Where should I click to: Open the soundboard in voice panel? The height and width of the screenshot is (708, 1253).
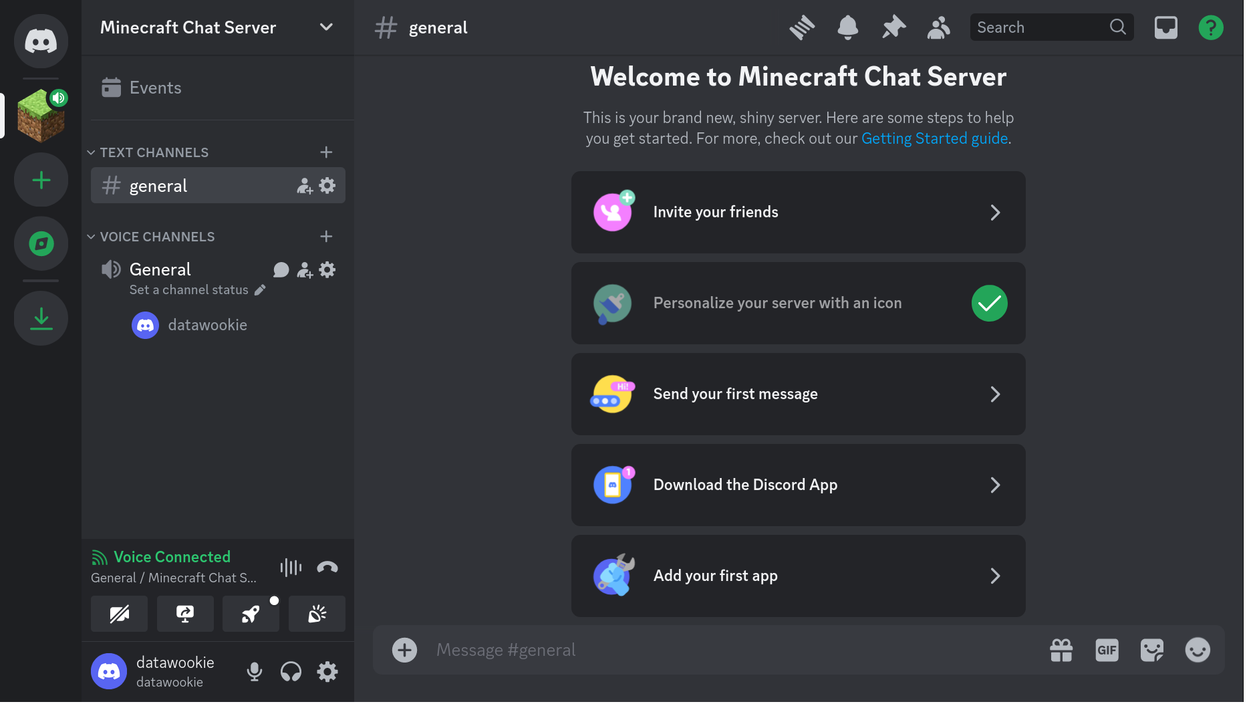317,613
